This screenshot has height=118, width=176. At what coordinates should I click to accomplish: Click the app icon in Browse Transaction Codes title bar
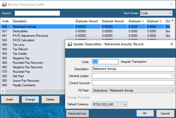[4, 4]
